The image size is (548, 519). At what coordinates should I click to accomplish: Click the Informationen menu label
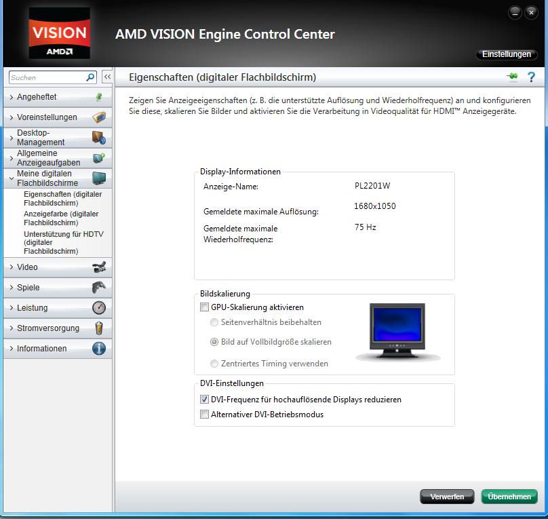coord(41,349)
